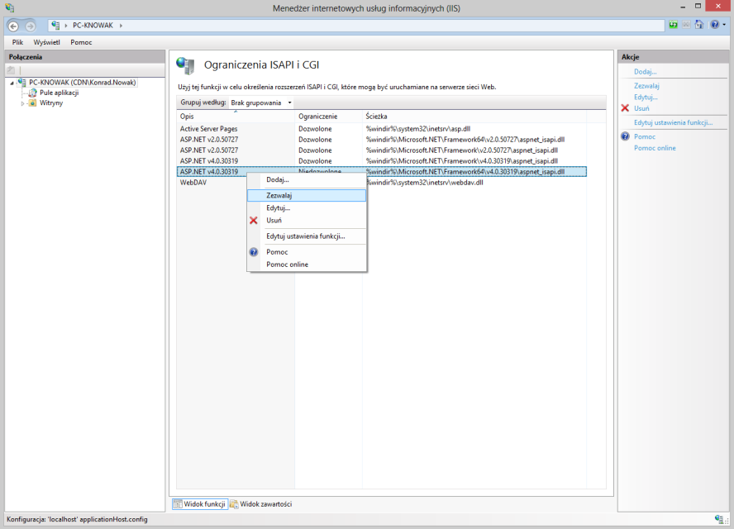The image size is (734, 529).
Task: Select ASP.NET v2.0.50727 row with Framework64 path
Action: pos(382,140)
